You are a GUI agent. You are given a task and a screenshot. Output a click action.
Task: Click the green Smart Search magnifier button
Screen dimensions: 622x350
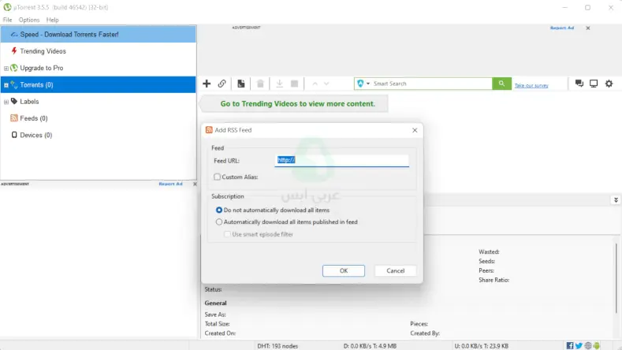coord(501,84)
